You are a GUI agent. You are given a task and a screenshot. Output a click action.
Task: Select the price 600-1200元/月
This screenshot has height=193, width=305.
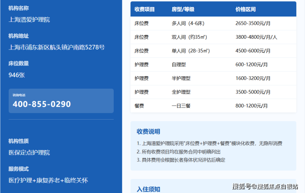pos(251,65)
